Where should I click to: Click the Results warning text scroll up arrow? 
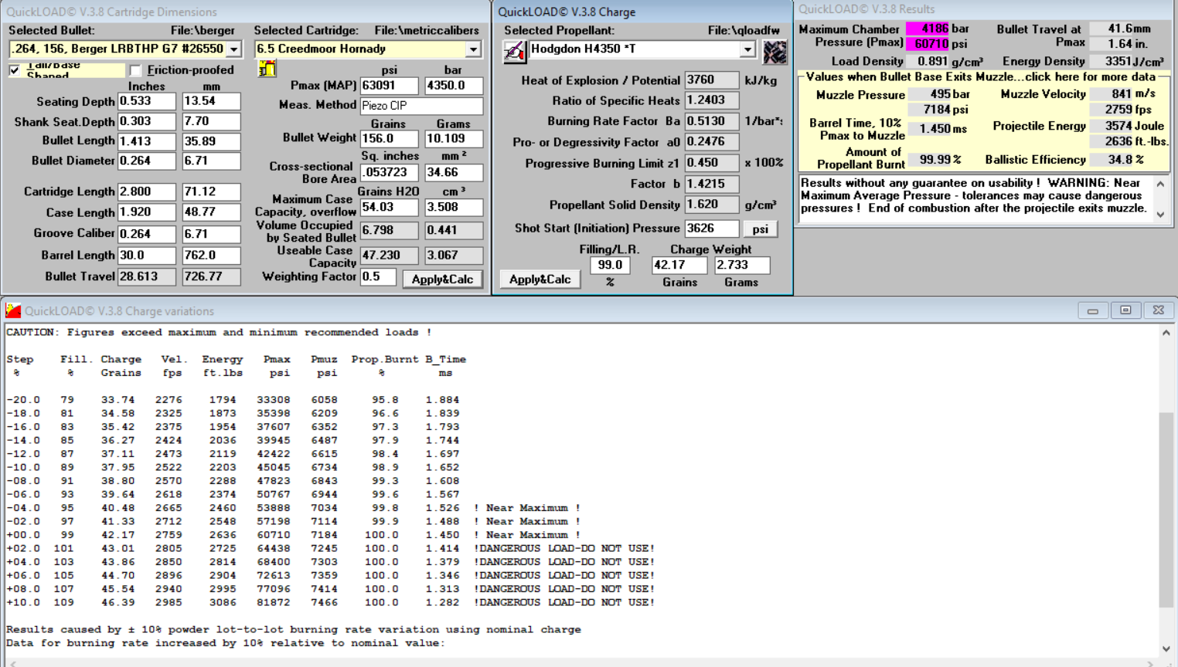tap(1160, 184)
